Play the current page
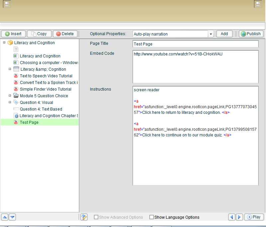This screenshot has height=227, width=266. point(254,217)
